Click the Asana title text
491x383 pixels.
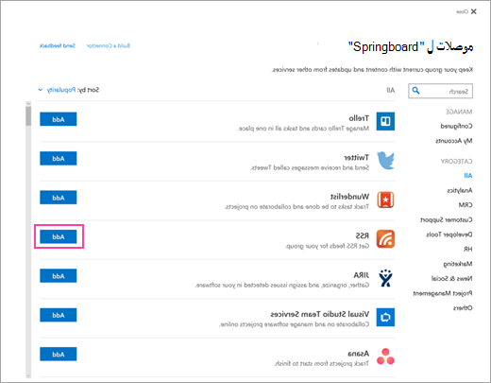[x=359, y=354]
